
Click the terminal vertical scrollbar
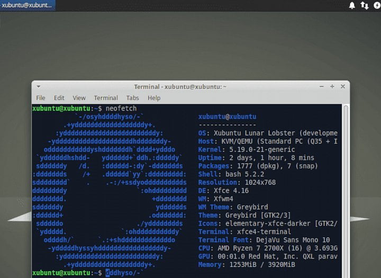[x=346, y=191]
